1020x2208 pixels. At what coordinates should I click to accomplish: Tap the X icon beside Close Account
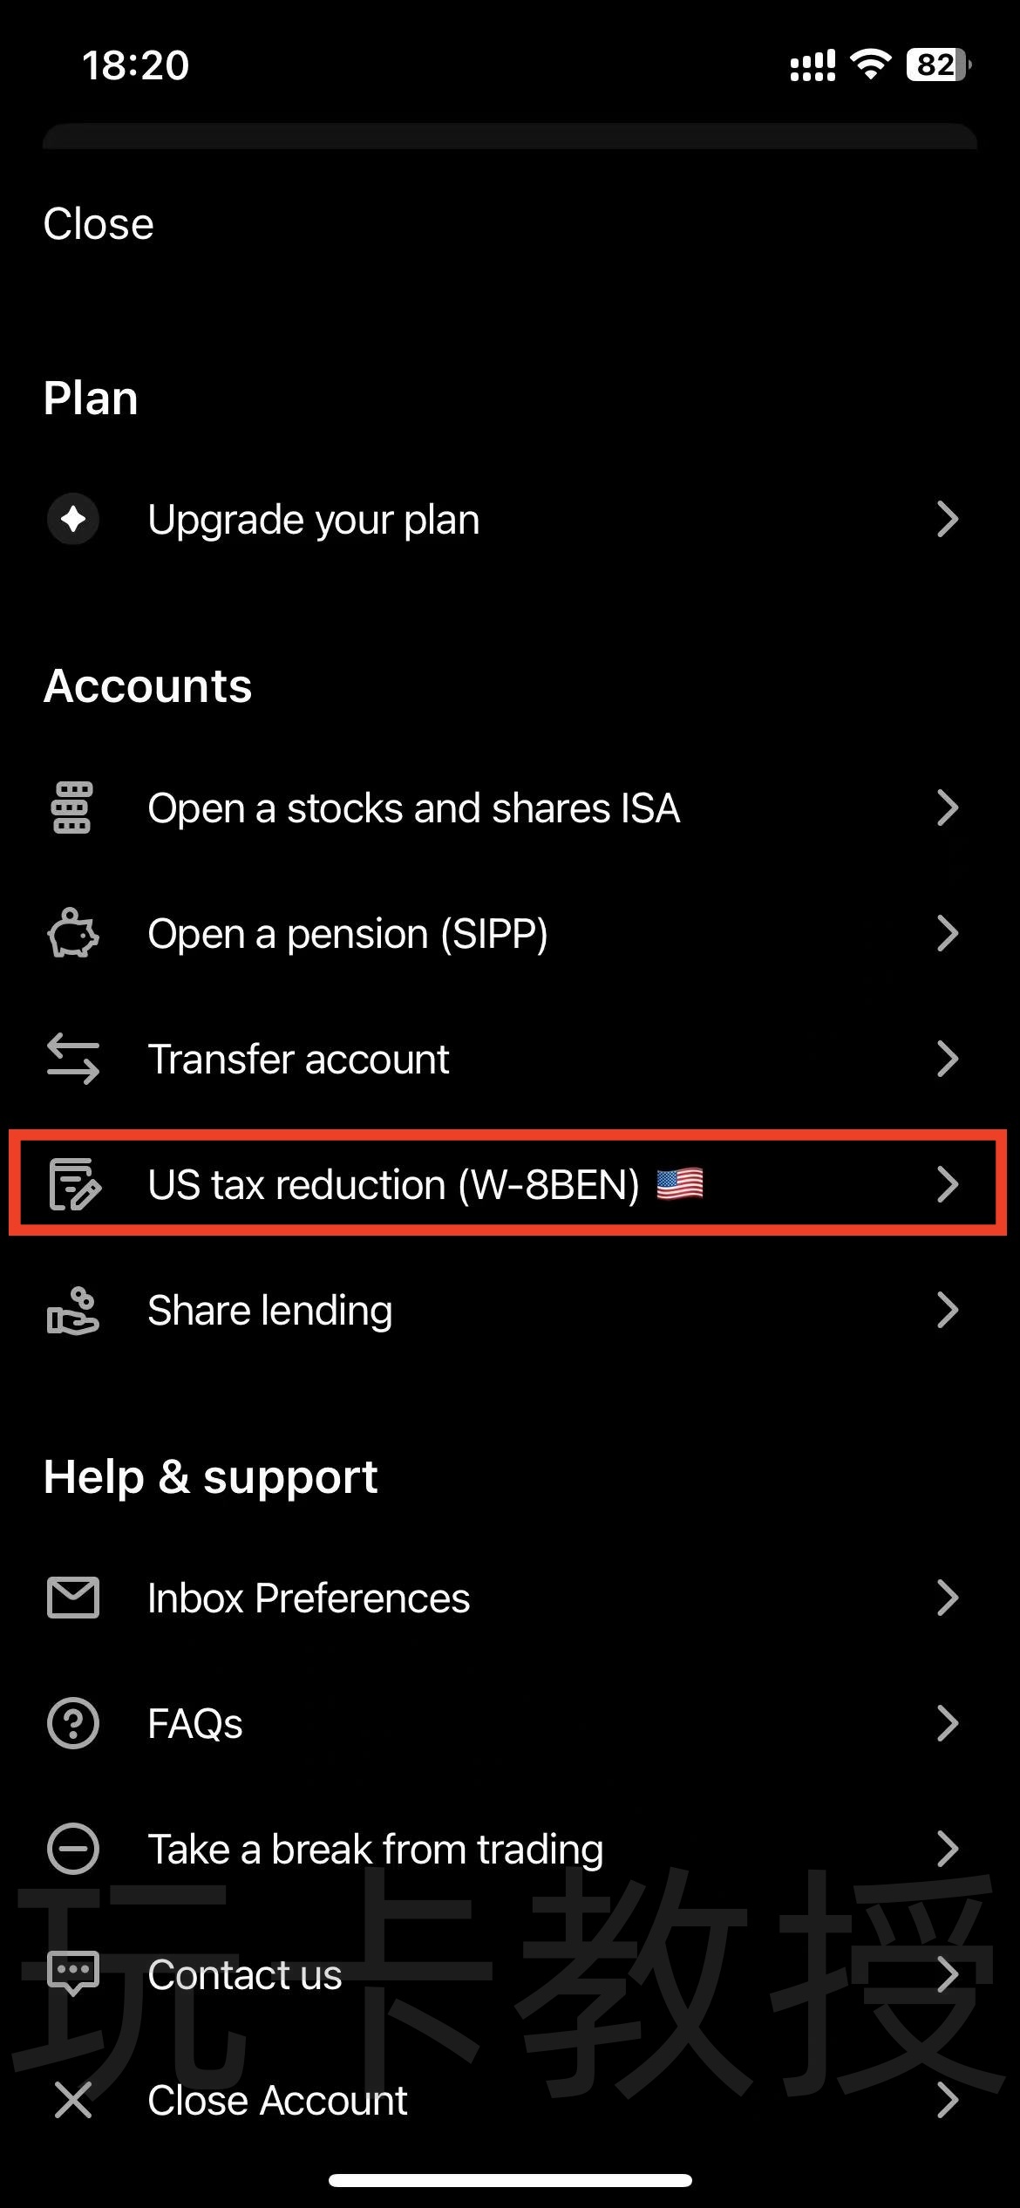point(73,2100)
